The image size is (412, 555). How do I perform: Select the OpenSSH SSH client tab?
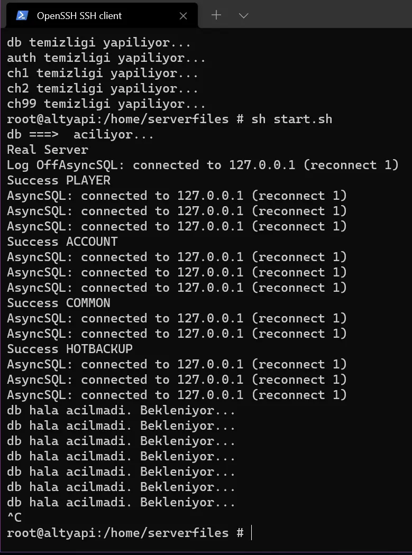click(102, 15)
